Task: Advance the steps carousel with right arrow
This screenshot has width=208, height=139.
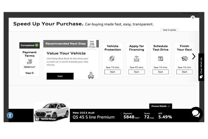Action: [194, 57]
